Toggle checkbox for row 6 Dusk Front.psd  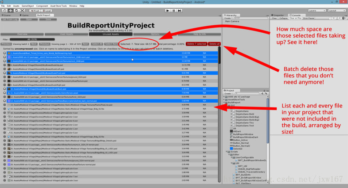[5, 73]
